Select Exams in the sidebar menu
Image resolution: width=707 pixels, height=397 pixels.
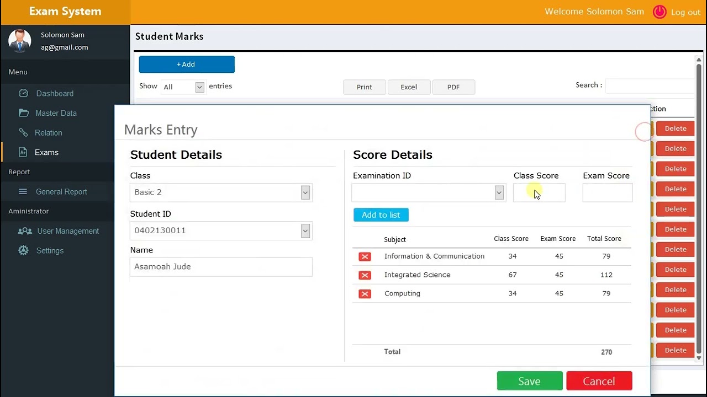click(46, 152)
